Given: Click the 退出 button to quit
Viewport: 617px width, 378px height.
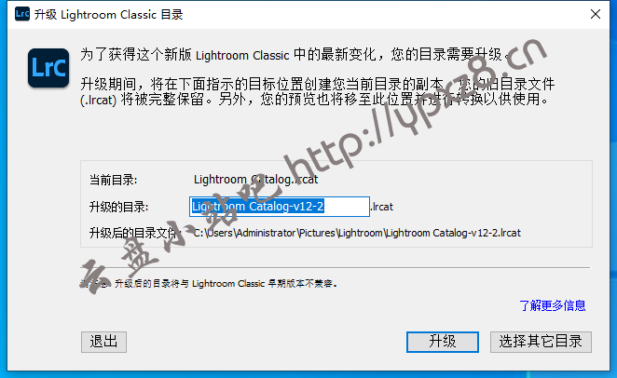Looking at the screenshot, I should click(x=103, y=342).
